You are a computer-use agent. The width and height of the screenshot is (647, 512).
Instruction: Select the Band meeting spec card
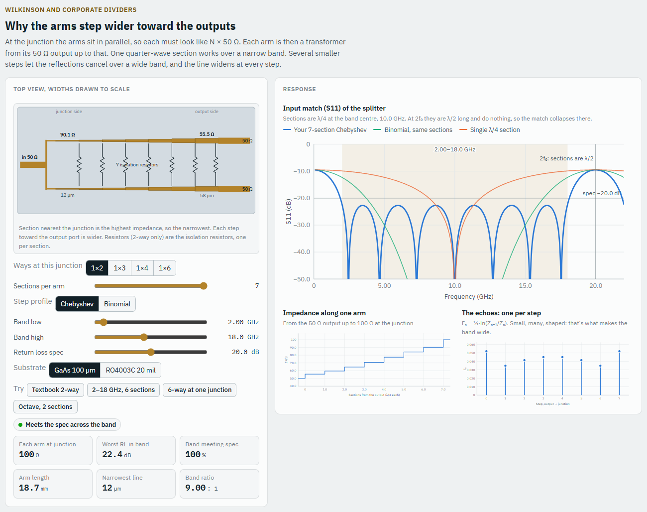(219, 450)
